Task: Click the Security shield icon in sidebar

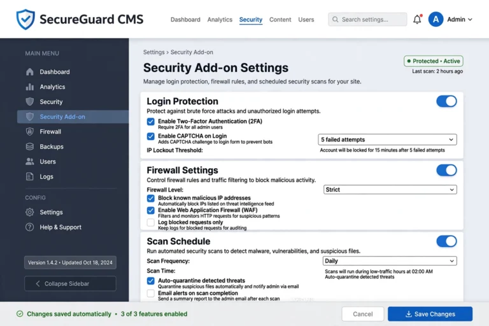Action: click(x=30, y=102)
